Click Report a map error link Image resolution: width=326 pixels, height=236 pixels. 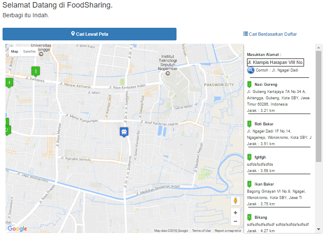[228, 231]
